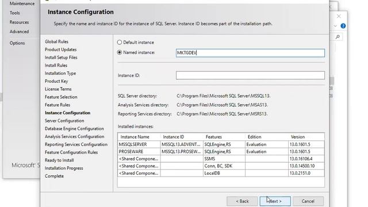Select the MSSQLSERVER instance row

click(221, 144)
